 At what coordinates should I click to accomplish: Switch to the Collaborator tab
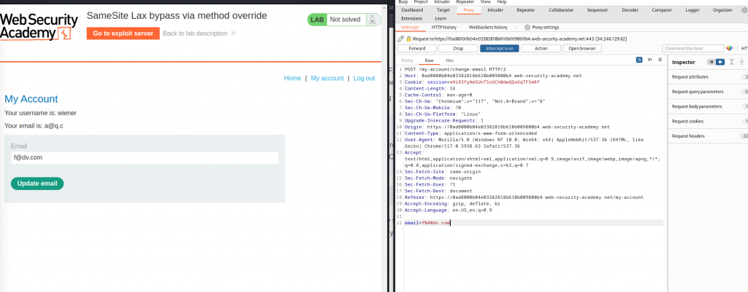pyautogui.click(x=561, y=10)
